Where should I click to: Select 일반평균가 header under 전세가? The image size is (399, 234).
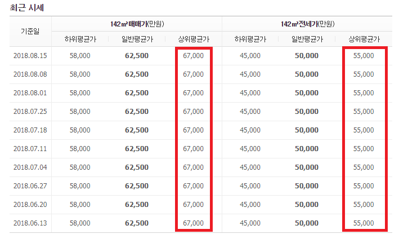(307, 39)
